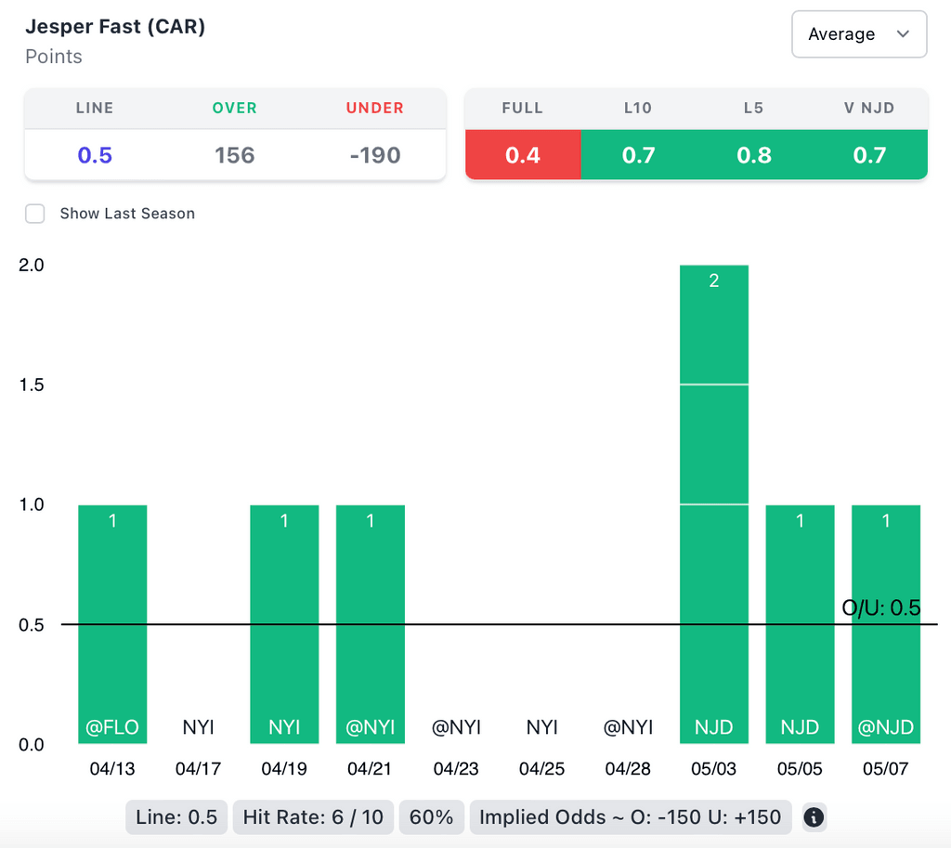The image size is (951, 848).
Task: Enable the Show Last Season checkbox
Action: coord(35,214)
